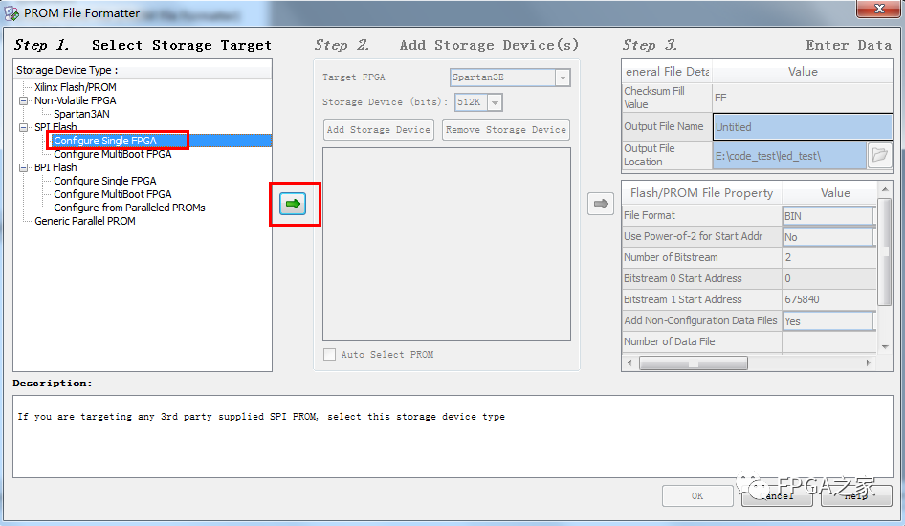Image resolution: width=905 pixels, height=526 pixels.
Task: Select the Spartan3AN tree item
Action: click(81, 114)
